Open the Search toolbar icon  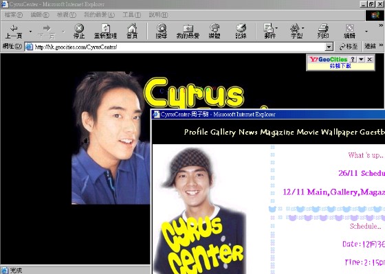(x=162, y=32)
